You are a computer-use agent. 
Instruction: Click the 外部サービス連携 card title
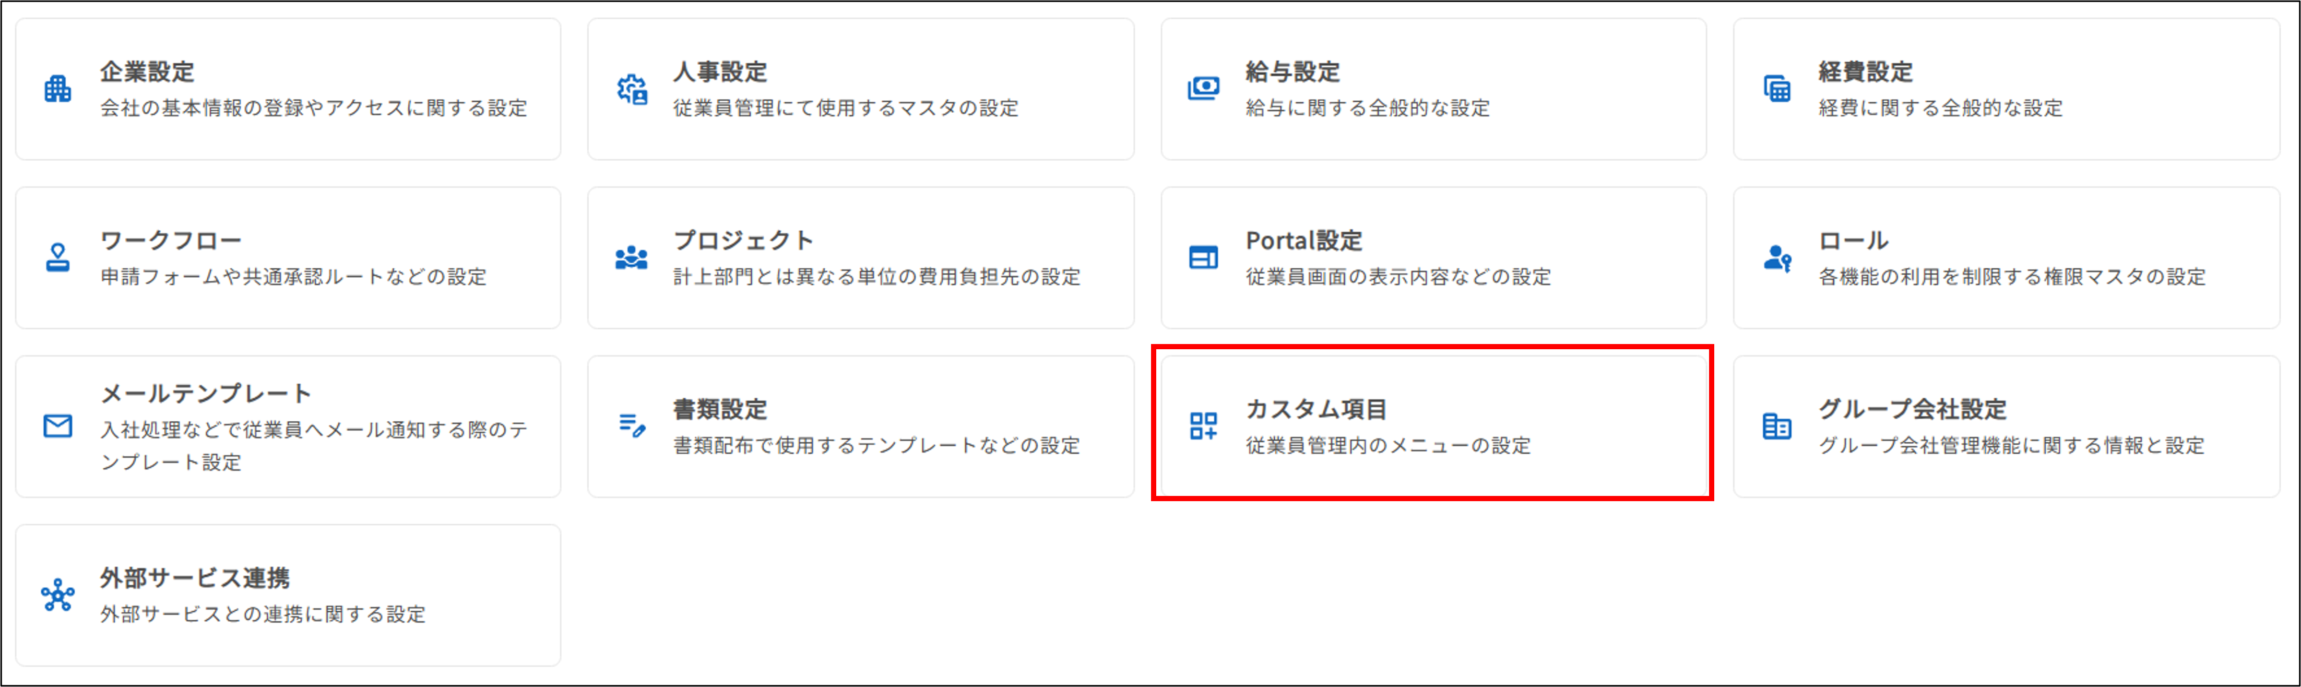[x=195, y=578]
